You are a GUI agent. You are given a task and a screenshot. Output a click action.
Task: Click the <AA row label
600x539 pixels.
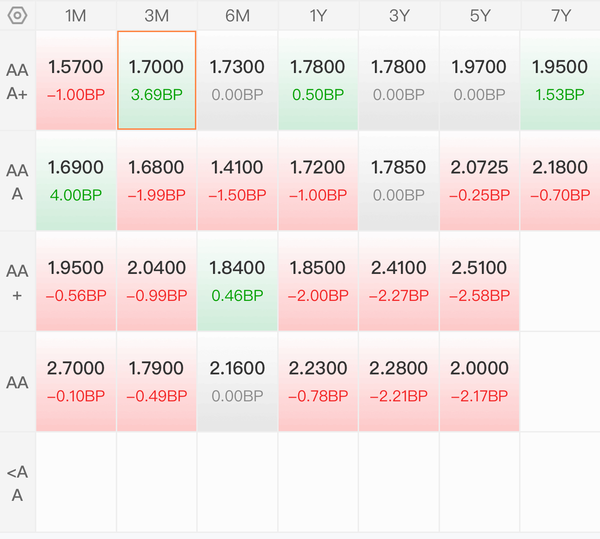click(18, 483)
